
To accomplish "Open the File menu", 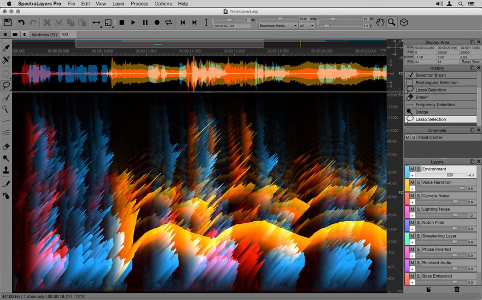I will [71, 4].
